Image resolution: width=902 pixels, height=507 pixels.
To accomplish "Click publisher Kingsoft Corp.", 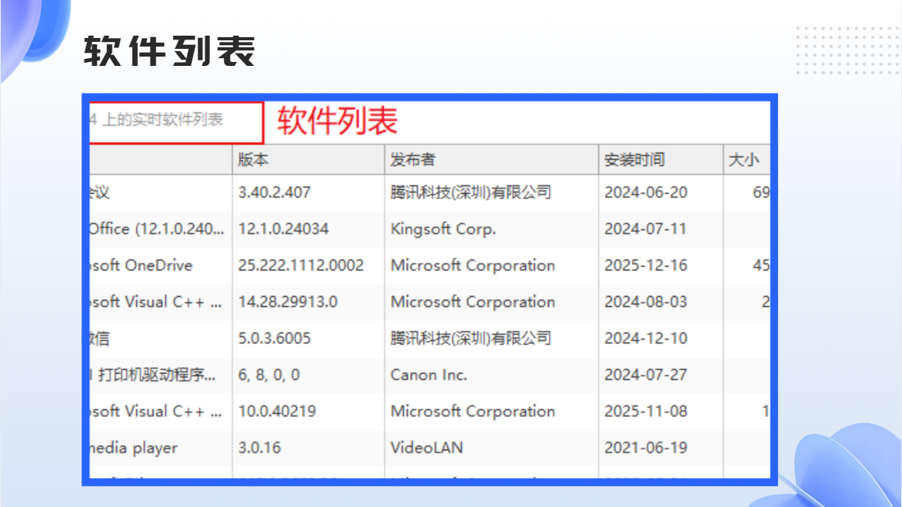I will (443, 229).
